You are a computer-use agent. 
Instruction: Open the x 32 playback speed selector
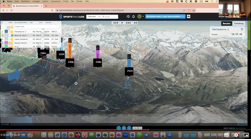[137, 128]
